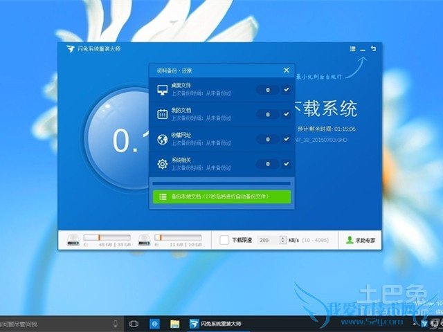Click the 闪兔 rabbit logo in title bar

[x=71, y=49]
